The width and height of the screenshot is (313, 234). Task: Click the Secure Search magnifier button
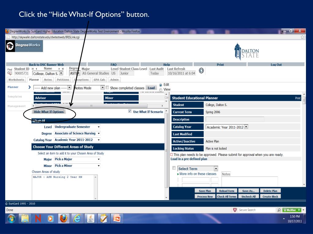pyautogui.click(x=279, y=210)
